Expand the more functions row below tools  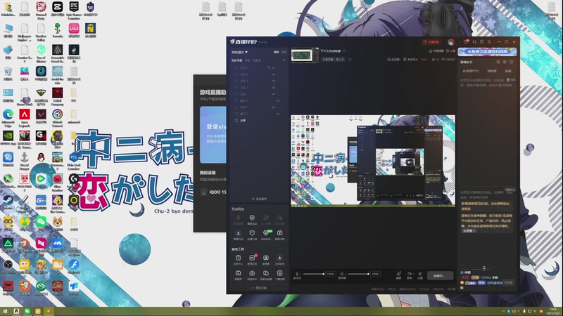(x=259, y=288)
